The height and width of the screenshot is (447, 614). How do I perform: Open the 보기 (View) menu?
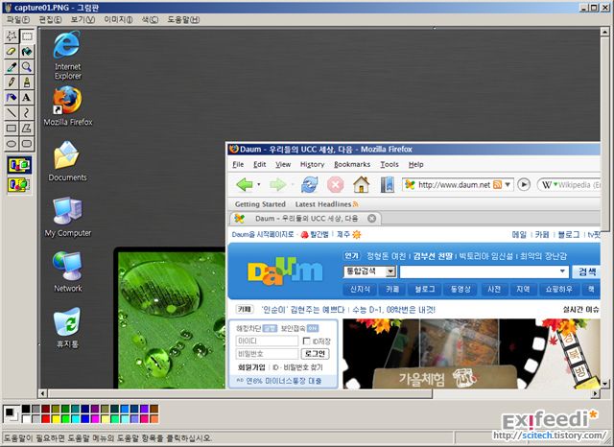(x=83, y=19)
